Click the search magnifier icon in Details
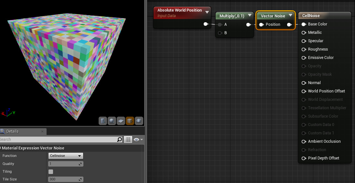 (x=120, y=140)
